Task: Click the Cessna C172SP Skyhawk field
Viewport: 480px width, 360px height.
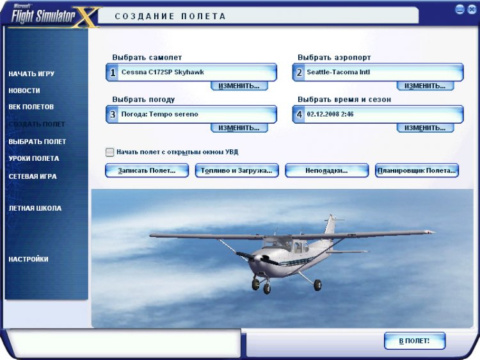Action: (x=191, y=72)
